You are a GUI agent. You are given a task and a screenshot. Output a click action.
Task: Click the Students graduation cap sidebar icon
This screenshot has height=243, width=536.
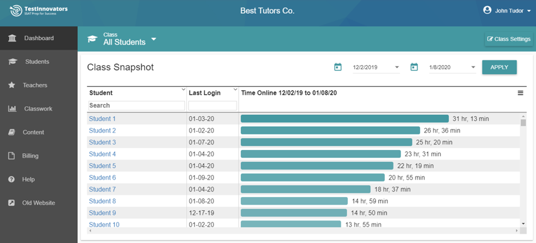point(13,62)
